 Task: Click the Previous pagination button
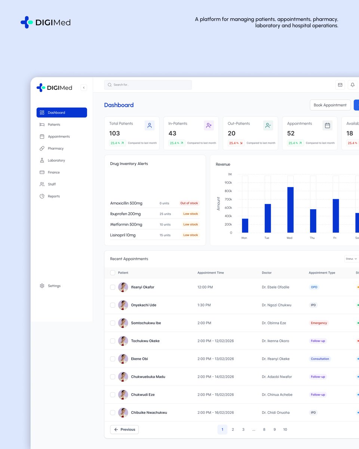point(125,430)
